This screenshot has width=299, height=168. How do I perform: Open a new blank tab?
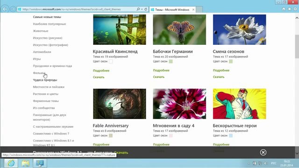[199, 9]
